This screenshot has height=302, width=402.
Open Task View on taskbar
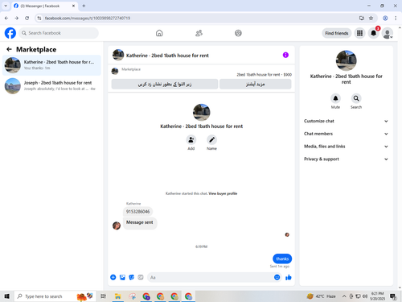pyautogui.click(x=103, y=296)
